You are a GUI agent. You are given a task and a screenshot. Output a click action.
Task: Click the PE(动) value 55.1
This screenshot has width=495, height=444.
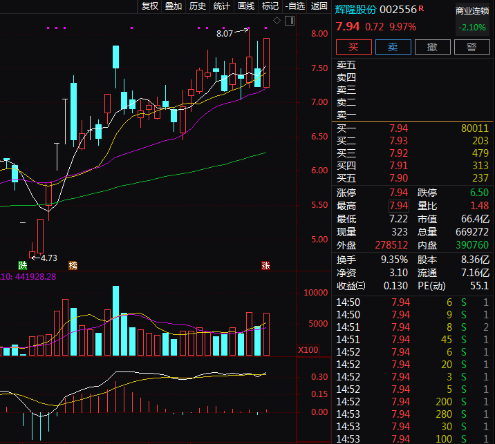pos(479,286)
